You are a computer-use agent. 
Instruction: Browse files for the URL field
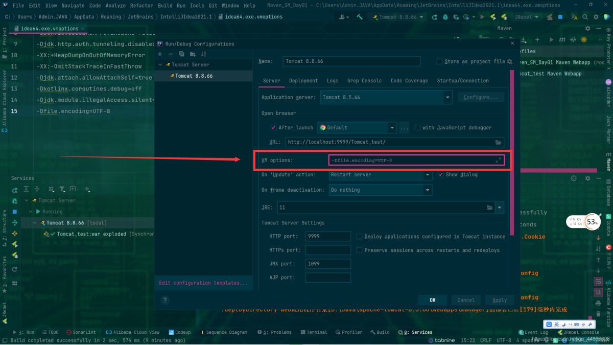(x=499, y=142)
